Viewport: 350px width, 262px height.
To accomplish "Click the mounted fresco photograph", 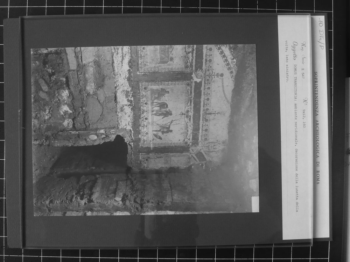I will coord(145,130).
